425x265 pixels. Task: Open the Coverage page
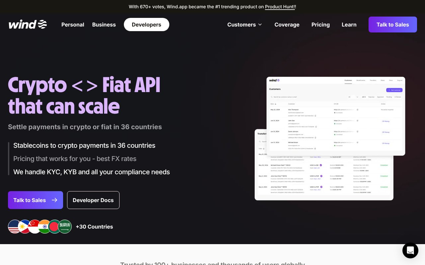point(287,25)
